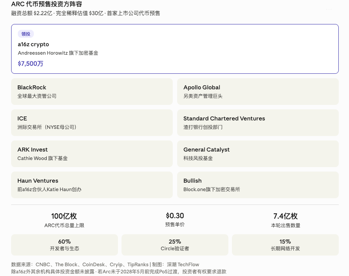The width and height of the screenshot is (349, 276).
Task: Click 全球最大资管公司 description
Action: point(37,96)
